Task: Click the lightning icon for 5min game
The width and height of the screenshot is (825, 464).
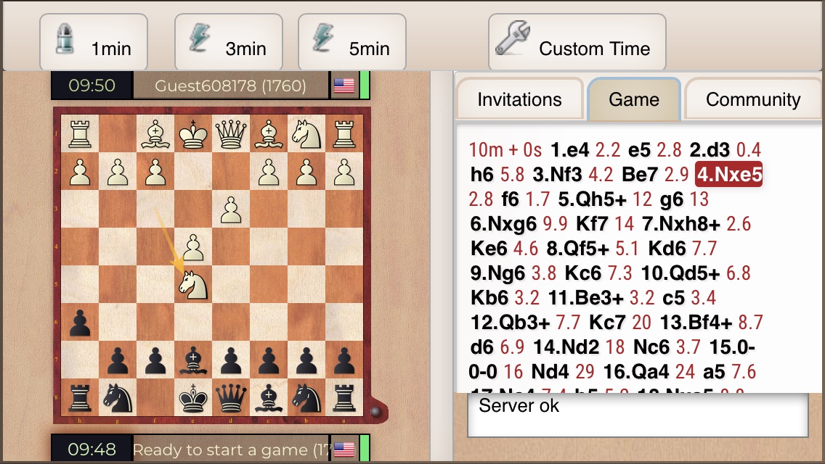Action: [x=322, y=37]
